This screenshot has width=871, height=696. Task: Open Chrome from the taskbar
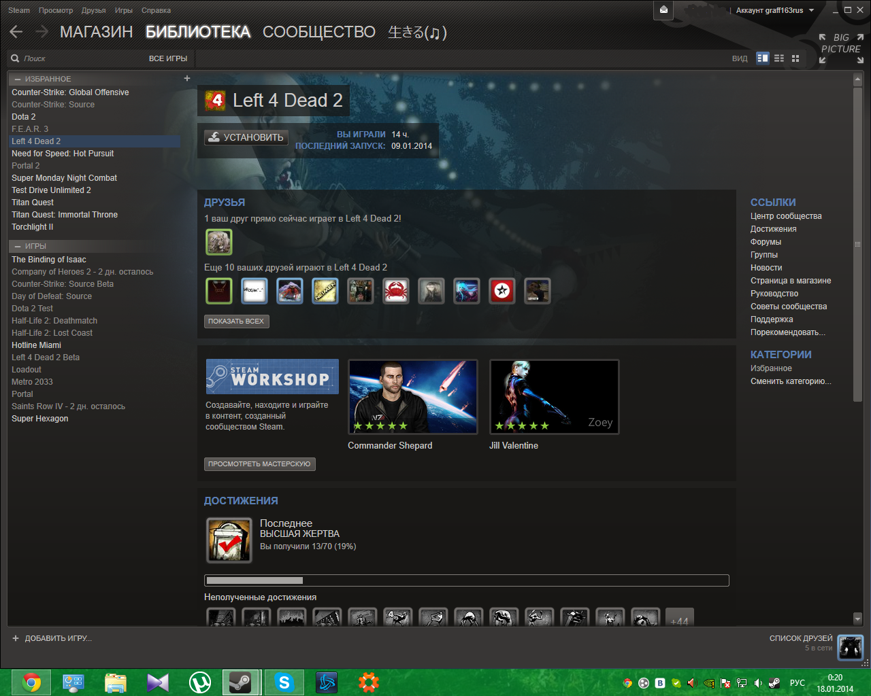pyautogui.click(x=31, y=682)
